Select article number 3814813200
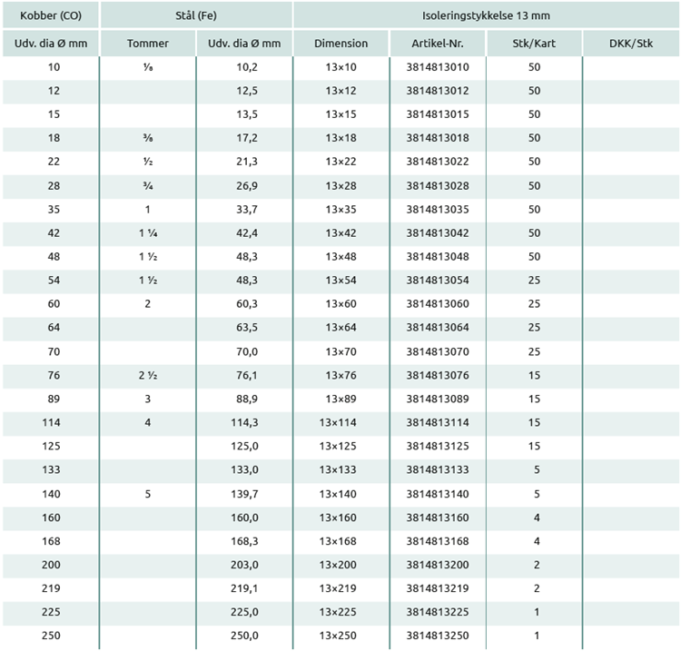This screenshot has width=681, height=651. (x=438, y=565)
